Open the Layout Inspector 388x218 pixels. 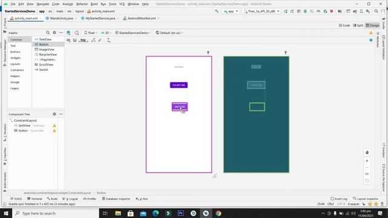coord(366,199)
